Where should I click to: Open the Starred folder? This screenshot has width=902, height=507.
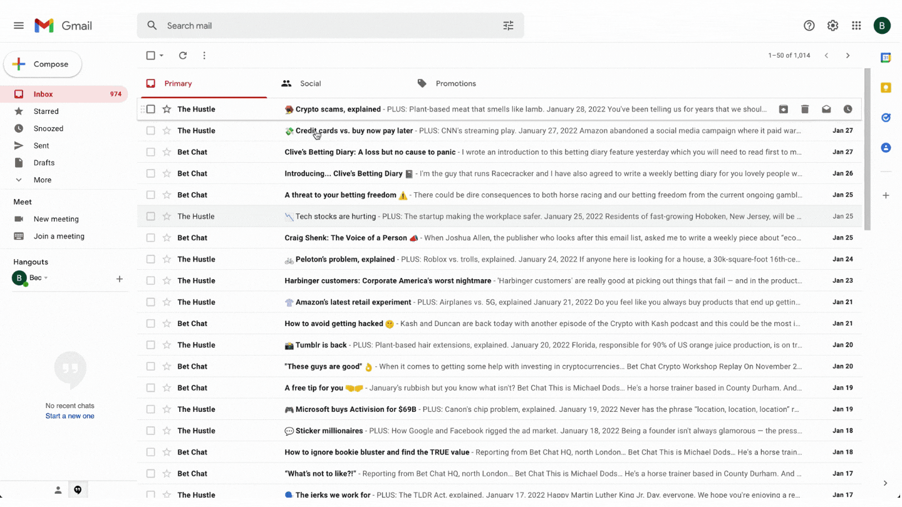point(64,111)
